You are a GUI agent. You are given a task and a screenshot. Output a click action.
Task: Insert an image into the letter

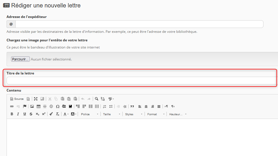[x=32, y=106]
